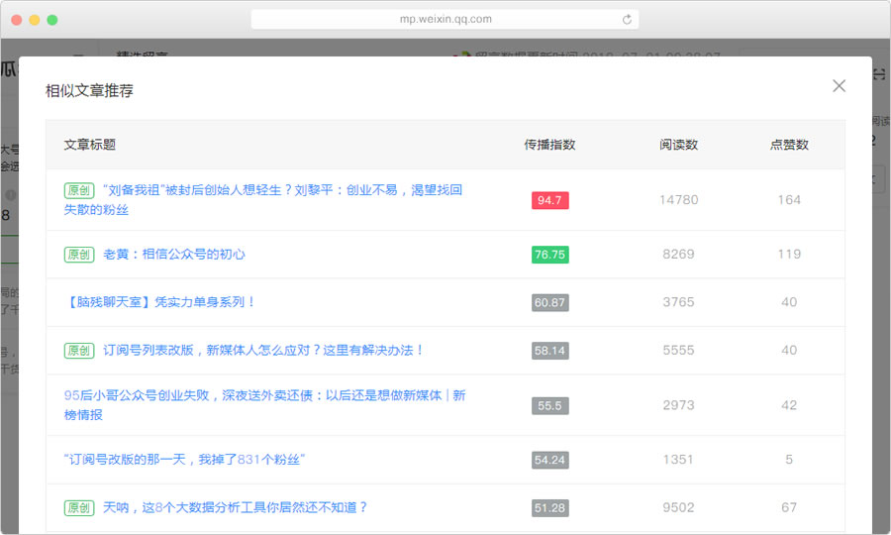Click the 阅读数 column header
The width and height of the screenshot is (891, 535).
pos(678,145)
